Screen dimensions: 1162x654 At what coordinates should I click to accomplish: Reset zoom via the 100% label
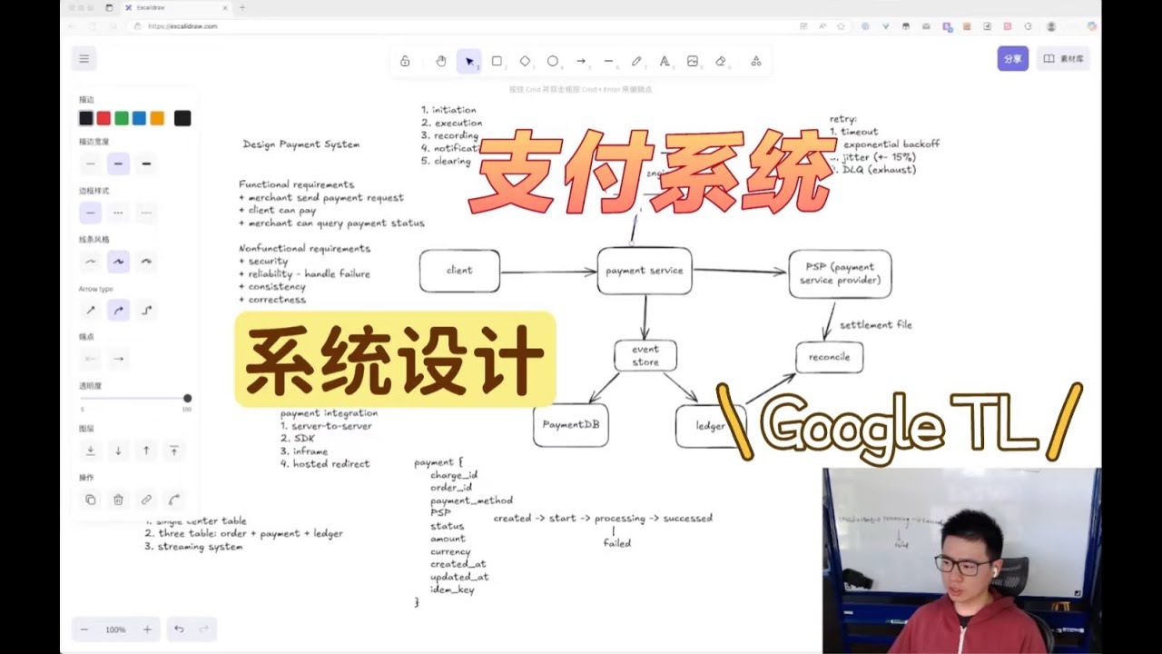point(115,629)
